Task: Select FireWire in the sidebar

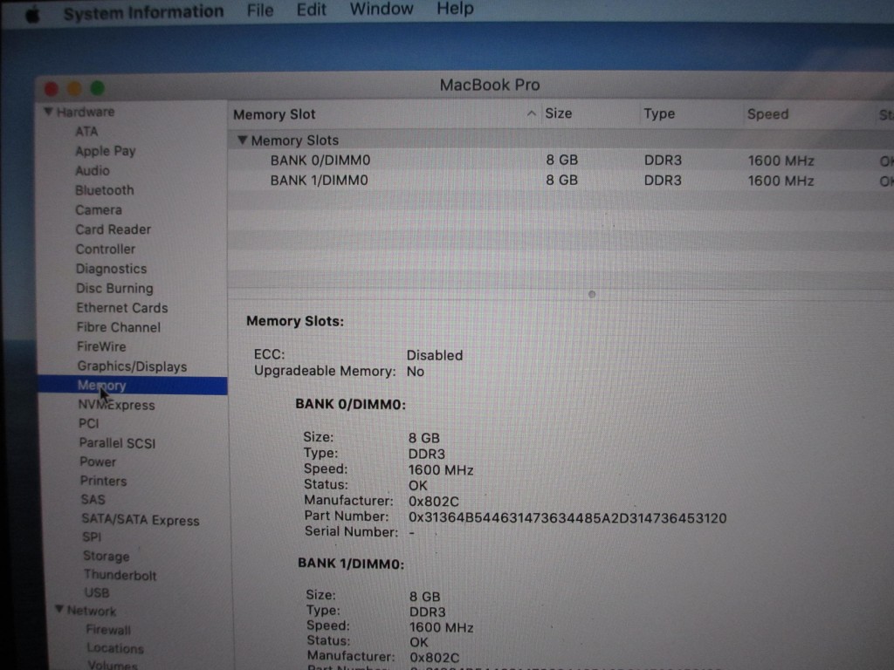Action: 101,346
